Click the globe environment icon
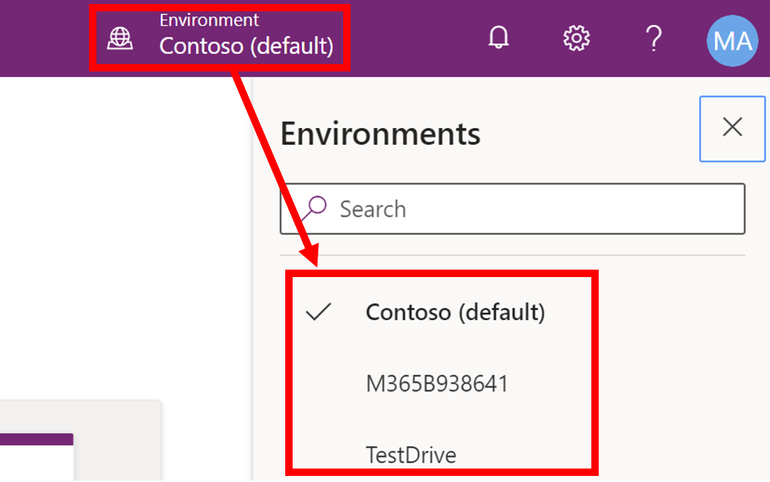Screen dimensions: 770x482 click(120, 38)
